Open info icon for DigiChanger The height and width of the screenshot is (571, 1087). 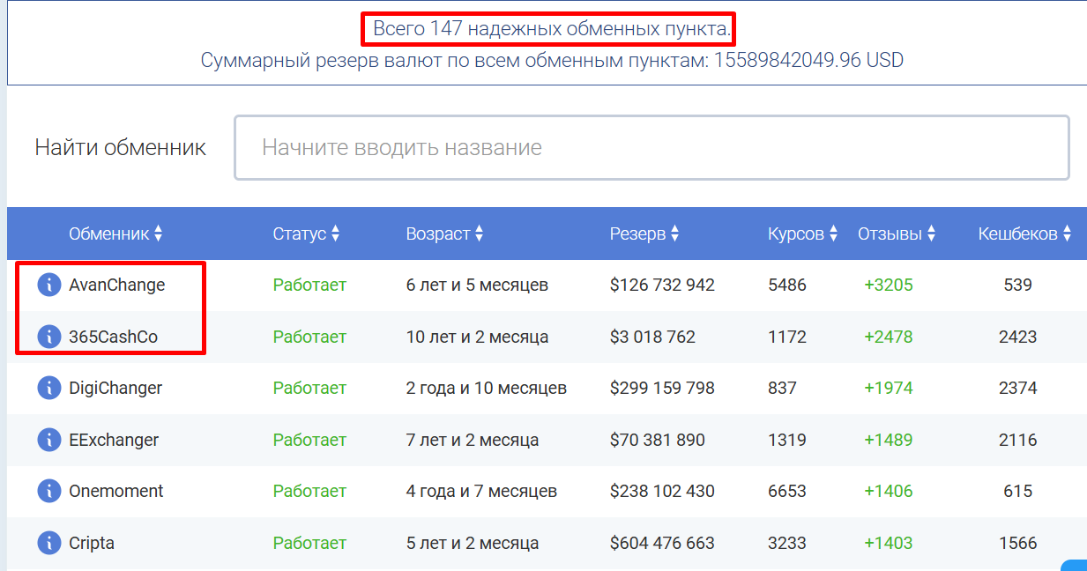(49, 388)
